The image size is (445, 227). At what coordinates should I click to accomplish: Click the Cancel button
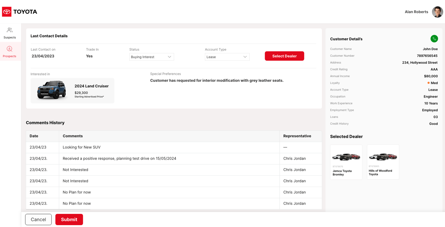point(38,219)
